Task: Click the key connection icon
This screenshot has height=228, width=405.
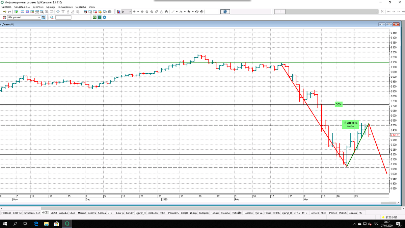Action: pyautogui.click(x=4, y=12)
